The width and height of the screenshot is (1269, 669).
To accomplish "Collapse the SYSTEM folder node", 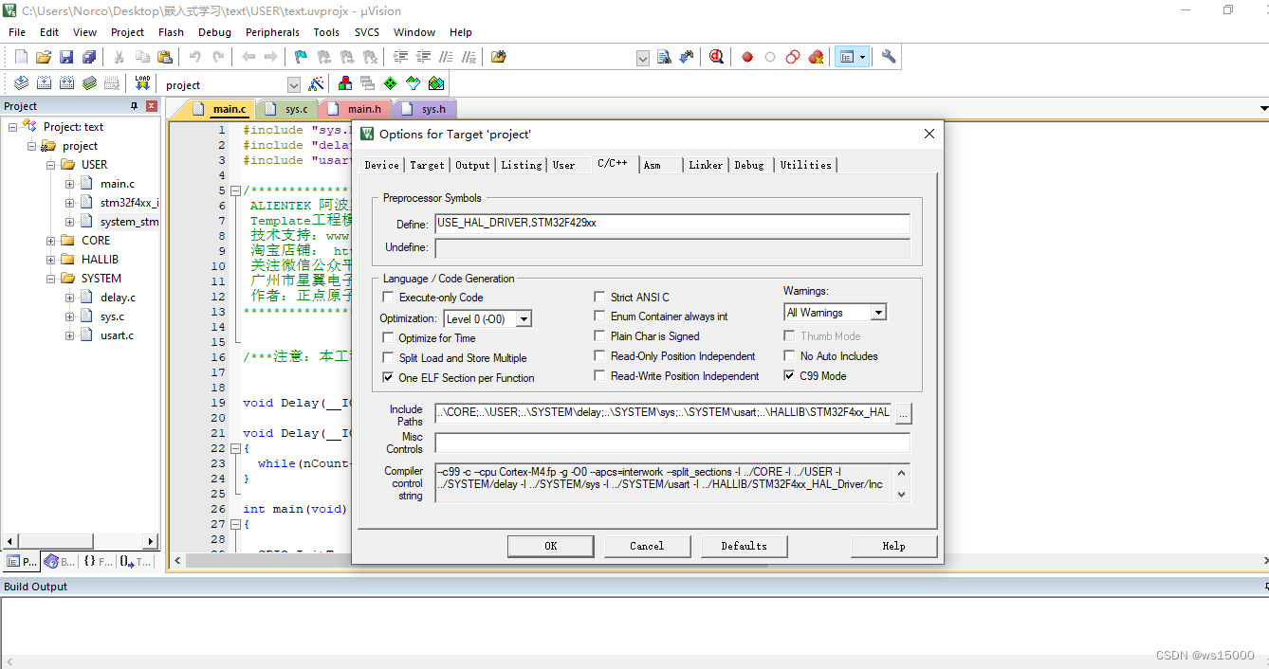I will pos(50,279).
